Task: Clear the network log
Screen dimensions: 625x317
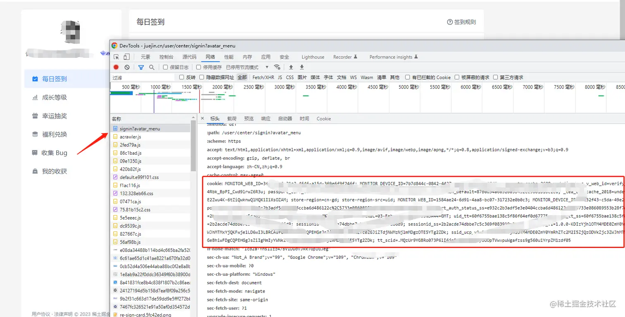Action: click(x=127, y=67)
